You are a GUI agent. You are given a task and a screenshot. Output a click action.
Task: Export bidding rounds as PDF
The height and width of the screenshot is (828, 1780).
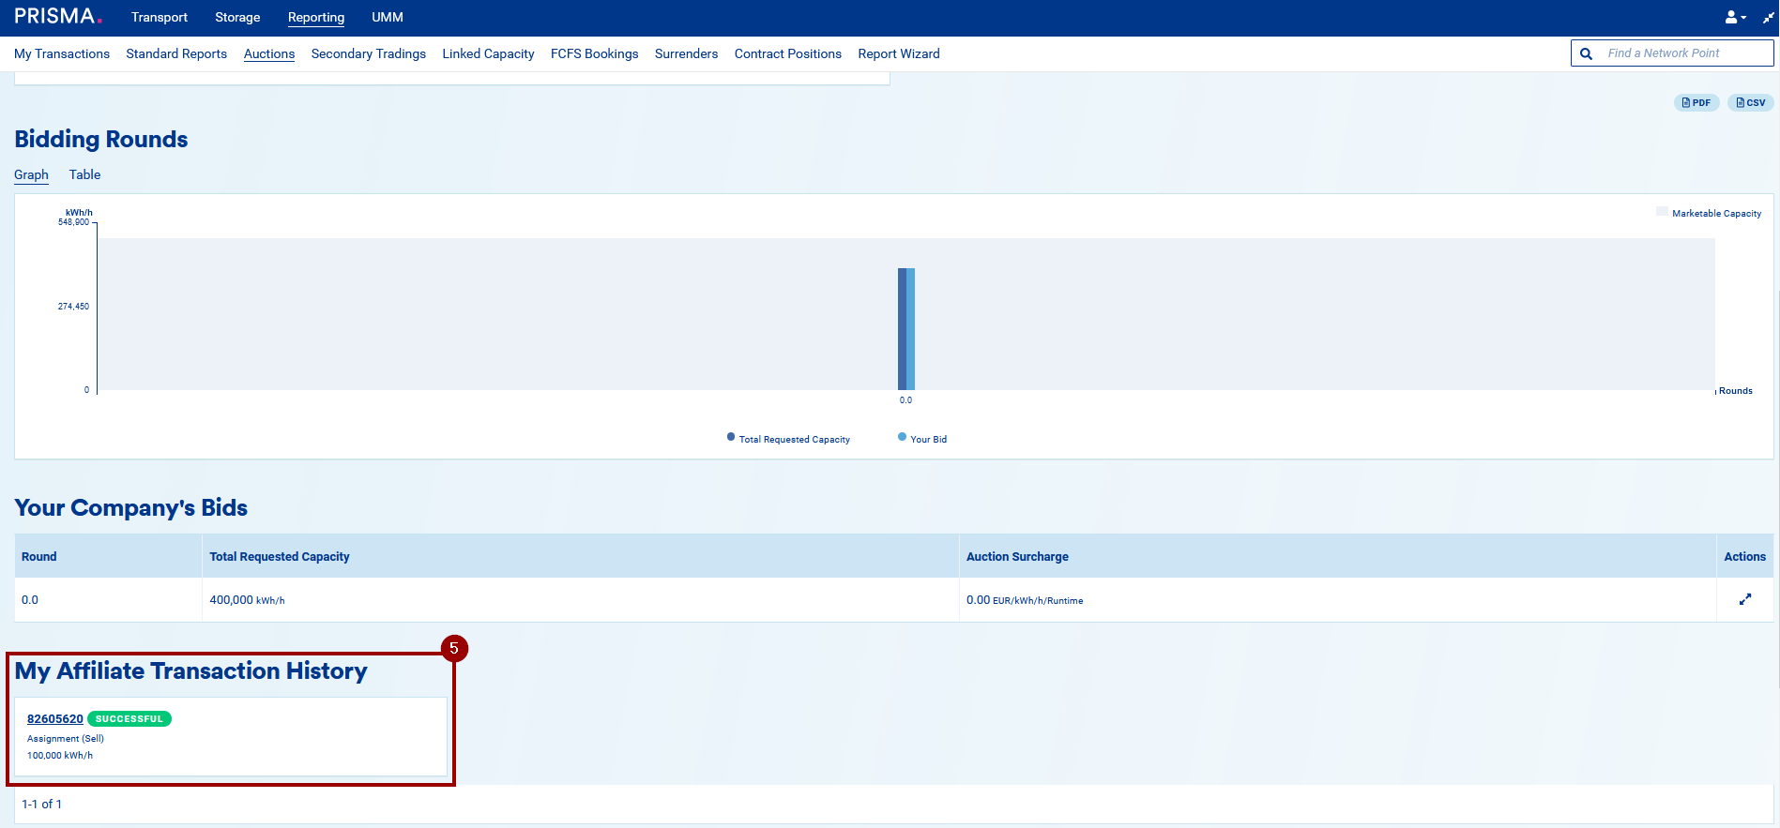click(x=1696, y=103)
